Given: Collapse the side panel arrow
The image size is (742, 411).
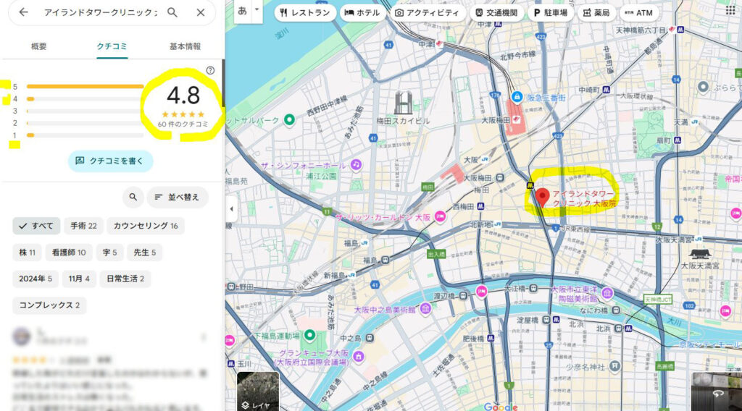Looking at the screenshot, I should pos(231,208).
